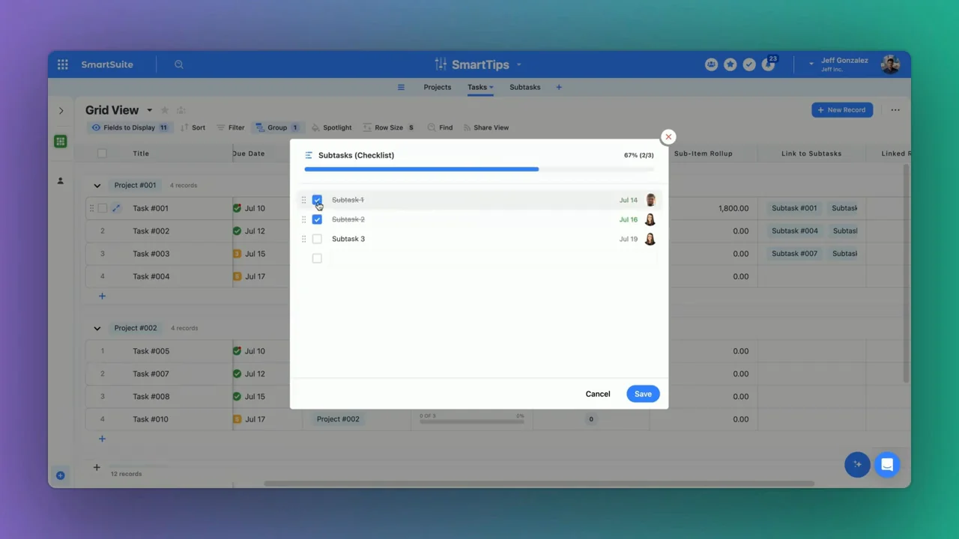Image resolution: width=959 pixels, height=539 pixels.
Task: Click Jeff Gonzalez profile avatar
Action: pyautogui.click(x=890, y=64)
